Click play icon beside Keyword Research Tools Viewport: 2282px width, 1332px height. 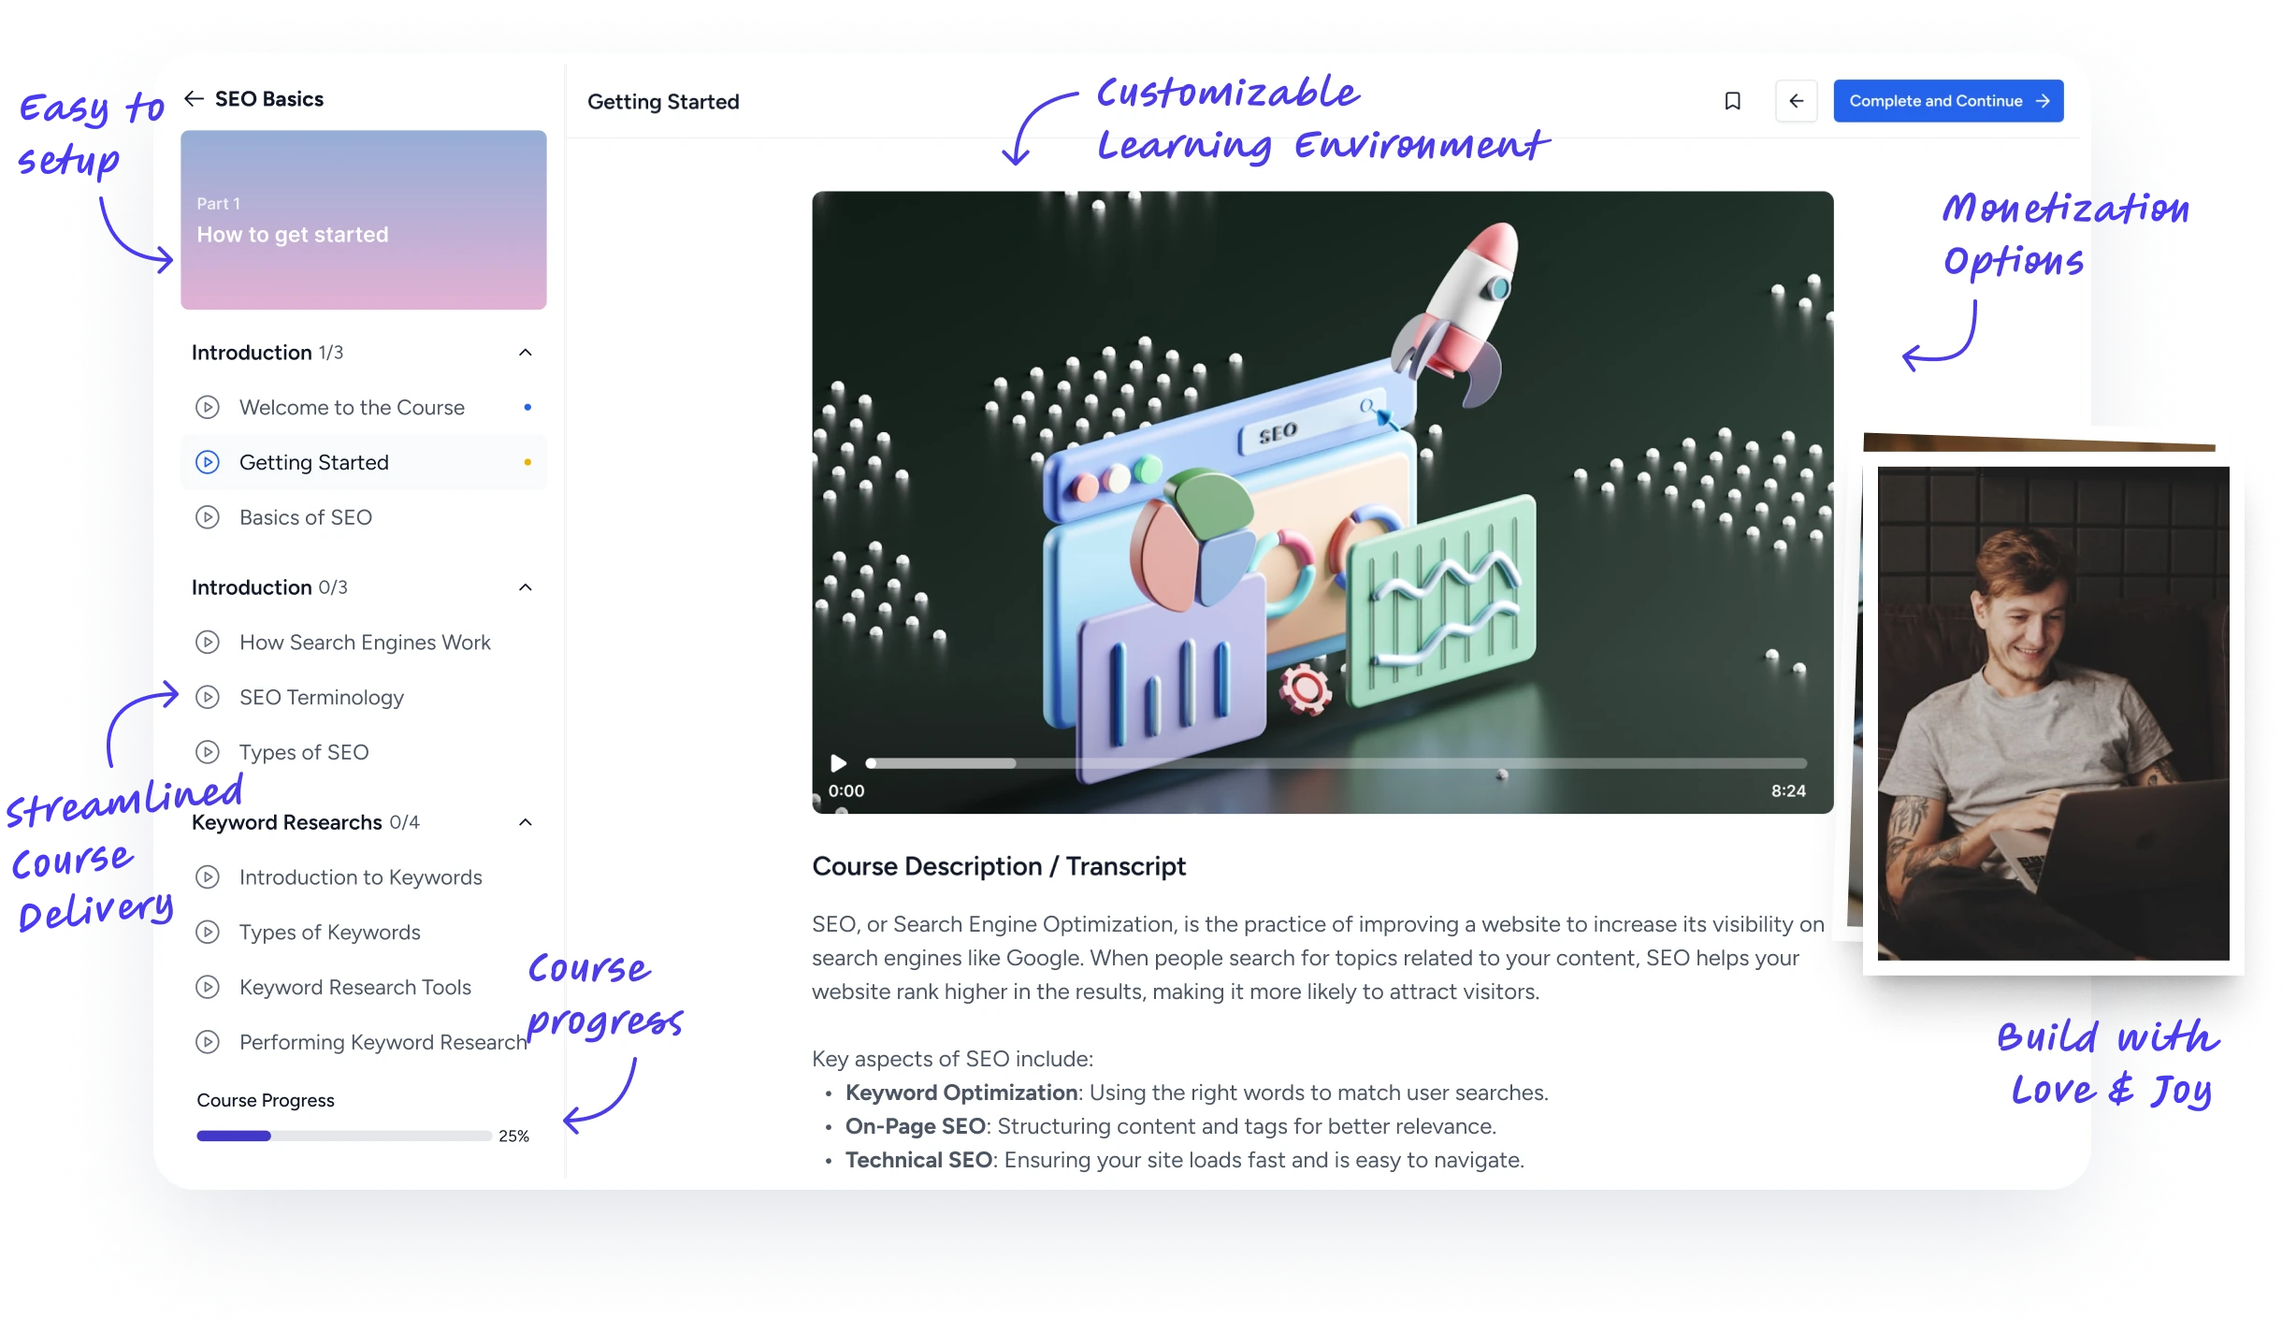(x=207, y=987)
